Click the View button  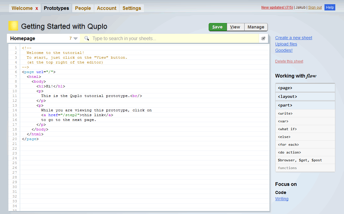click(235, 27)
